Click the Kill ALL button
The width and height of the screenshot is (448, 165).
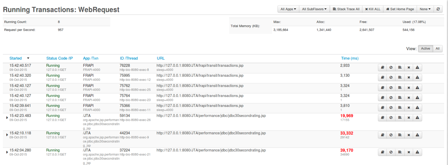(373, 9)
